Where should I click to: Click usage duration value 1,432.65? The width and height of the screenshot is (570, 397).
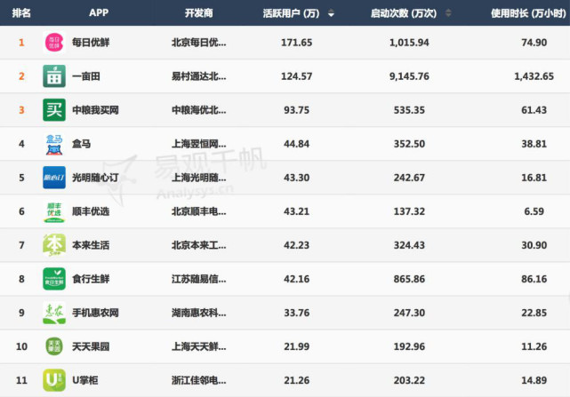[534, 76]
